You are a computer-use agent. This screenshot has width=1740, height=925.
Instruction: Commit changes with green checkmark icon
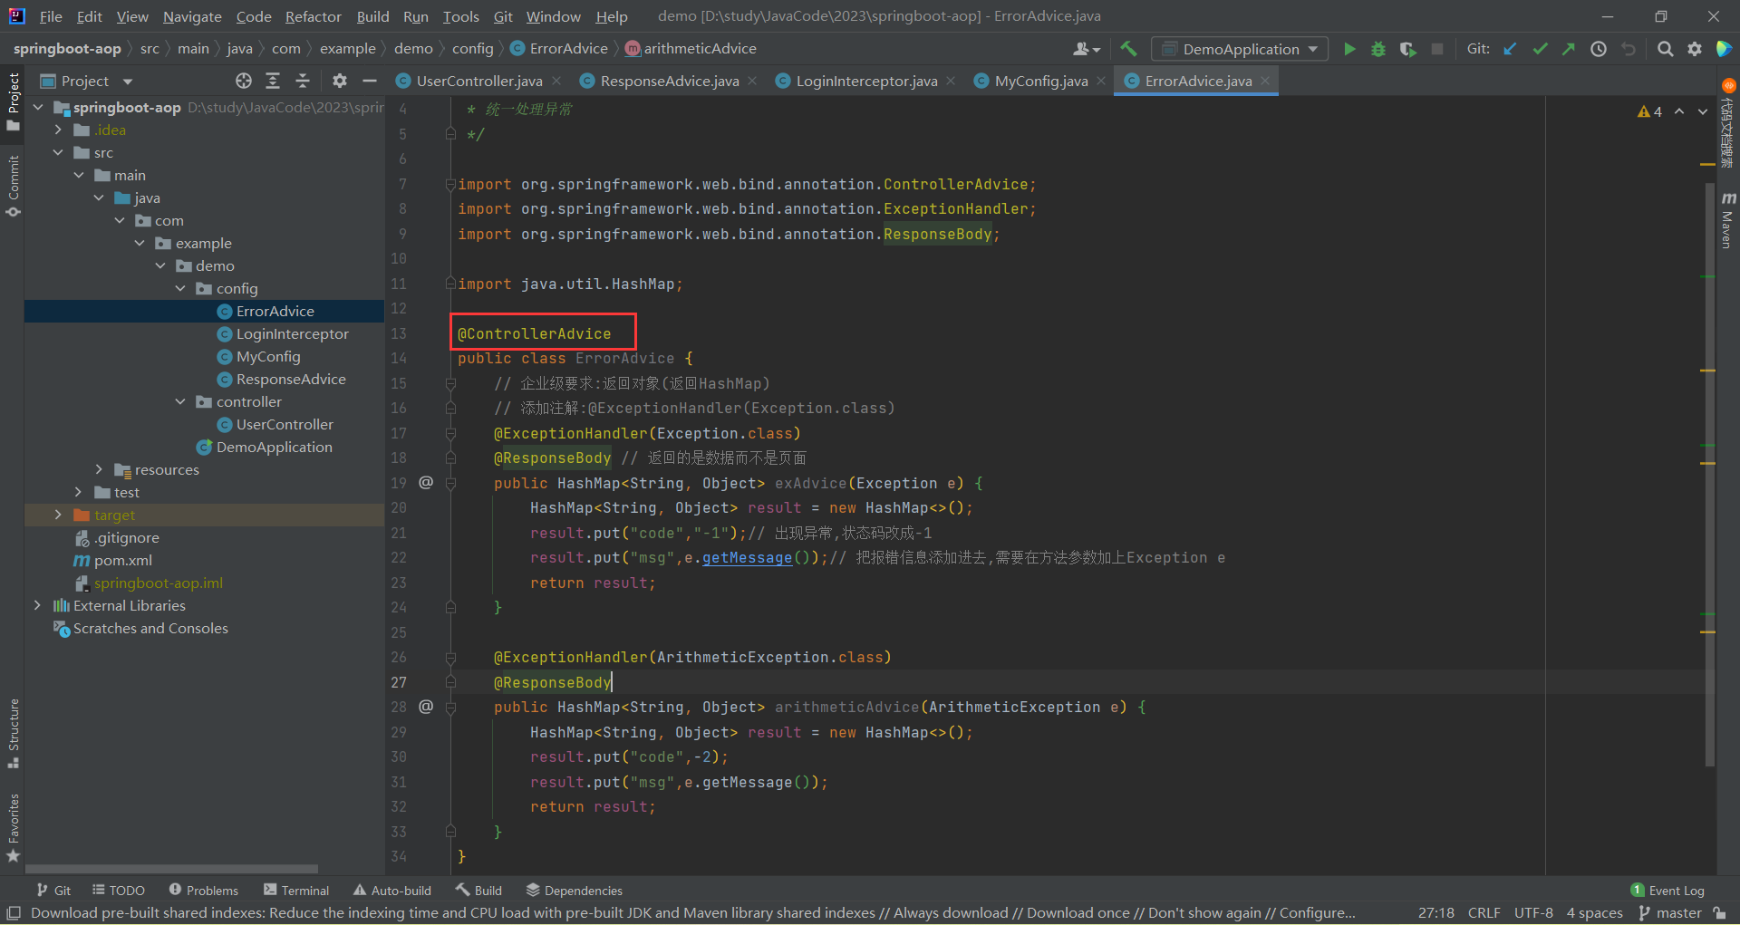1540,49
